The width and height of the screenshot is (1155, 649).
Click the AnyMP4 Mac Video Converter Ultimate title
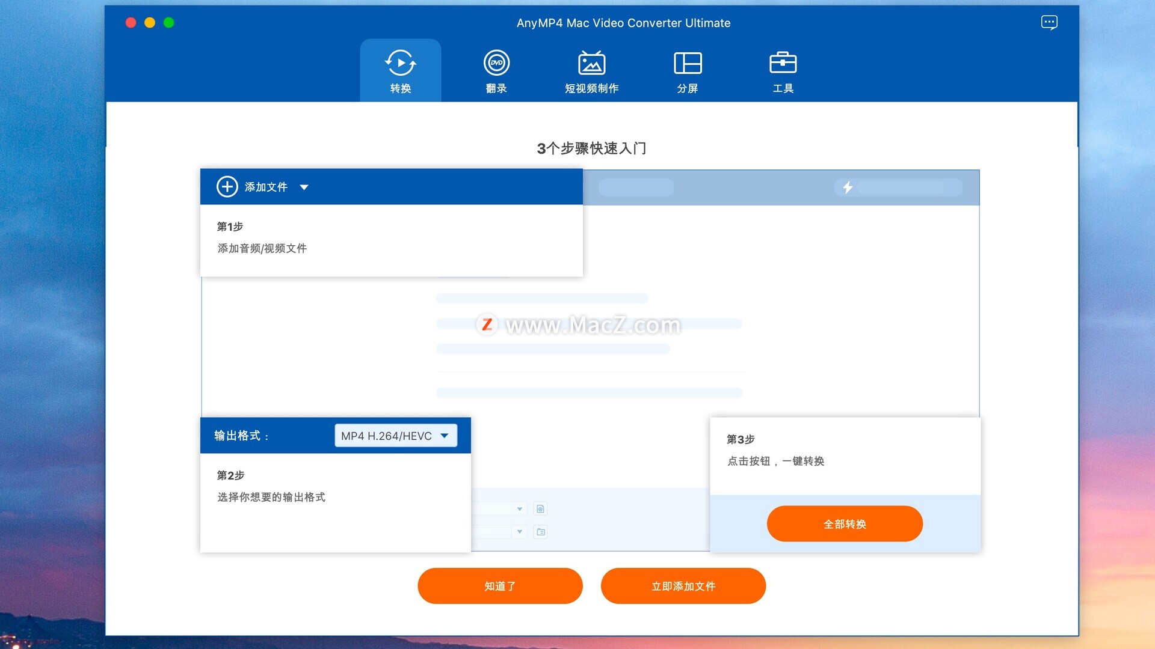click(623, 23)
